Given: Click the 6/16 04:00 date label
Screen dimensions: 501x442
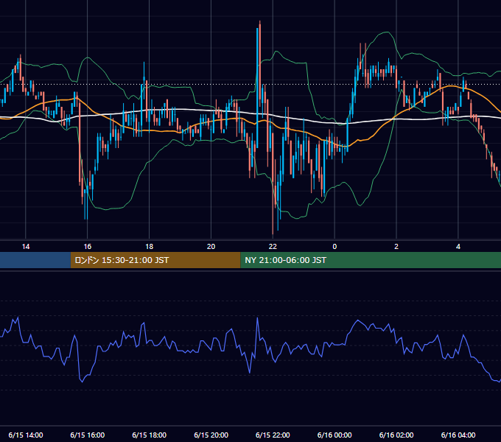Looking at the screenshot, I should point(458,435).
